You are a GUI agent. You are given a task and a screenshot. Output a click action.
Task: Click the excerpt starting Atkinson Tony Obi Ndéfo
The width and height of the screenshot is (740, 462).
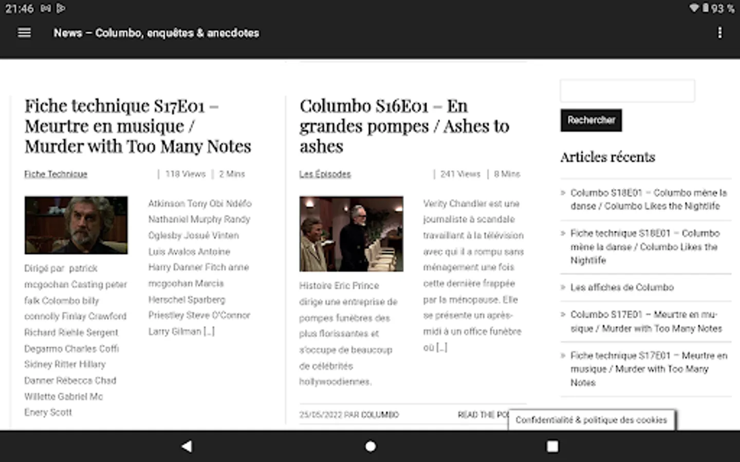click(200, 267)
